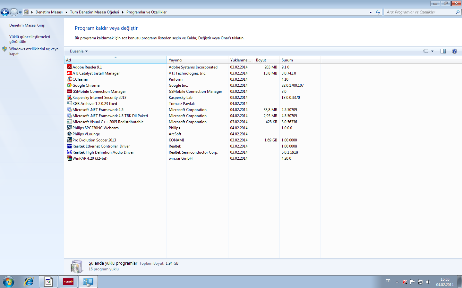The image size is (462, 288).
Task: Show hidden tray icons arrow
Action: [397, 282]
